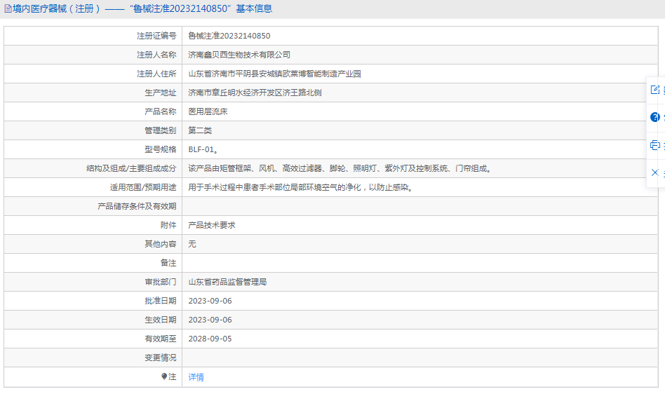This screenshot has height=394, width=665.
Task: Click management category value 第二类
Action: click(x=200, y=130)
